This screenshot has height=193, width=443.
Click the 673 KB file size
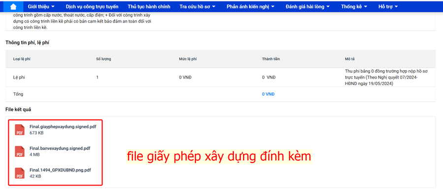coord(36,133)
